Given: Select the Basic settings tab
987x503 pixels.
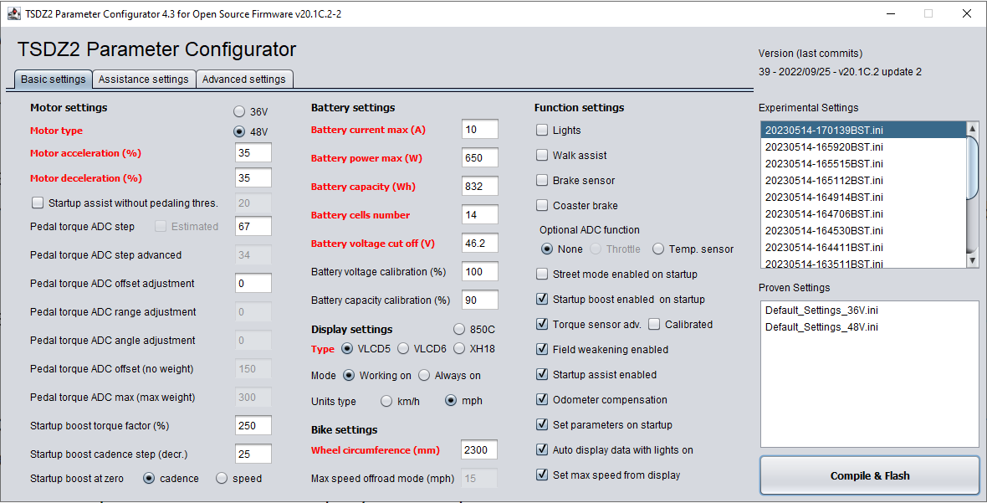Looking at the screenshot, I should [54, 80].
